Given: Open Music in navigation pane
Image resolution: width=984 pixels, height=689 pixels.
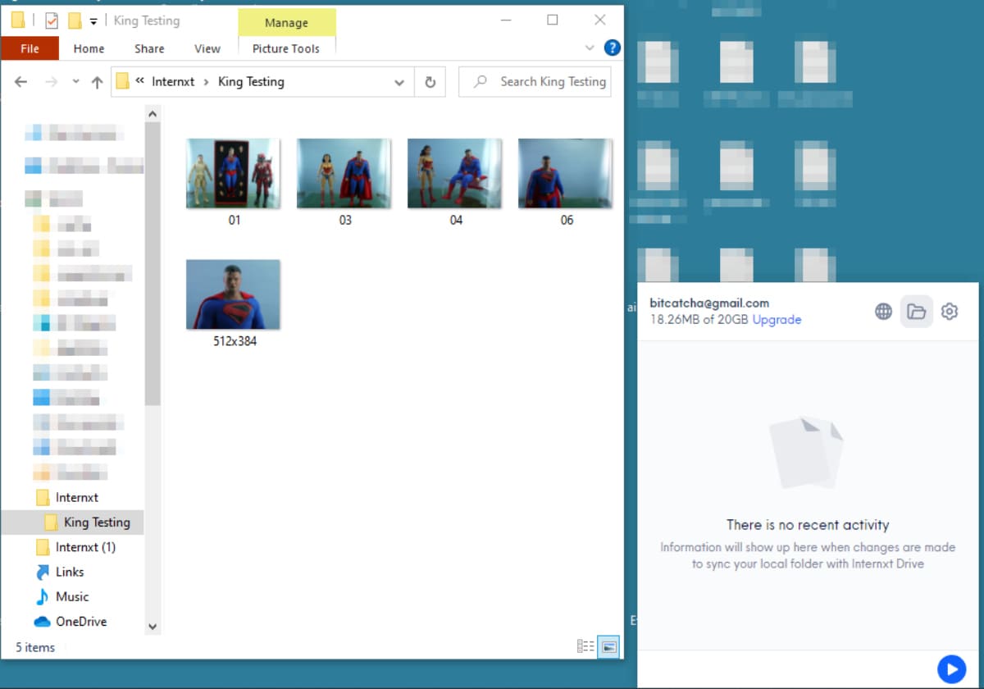Looking at the screenshot, I should [72, 596].
